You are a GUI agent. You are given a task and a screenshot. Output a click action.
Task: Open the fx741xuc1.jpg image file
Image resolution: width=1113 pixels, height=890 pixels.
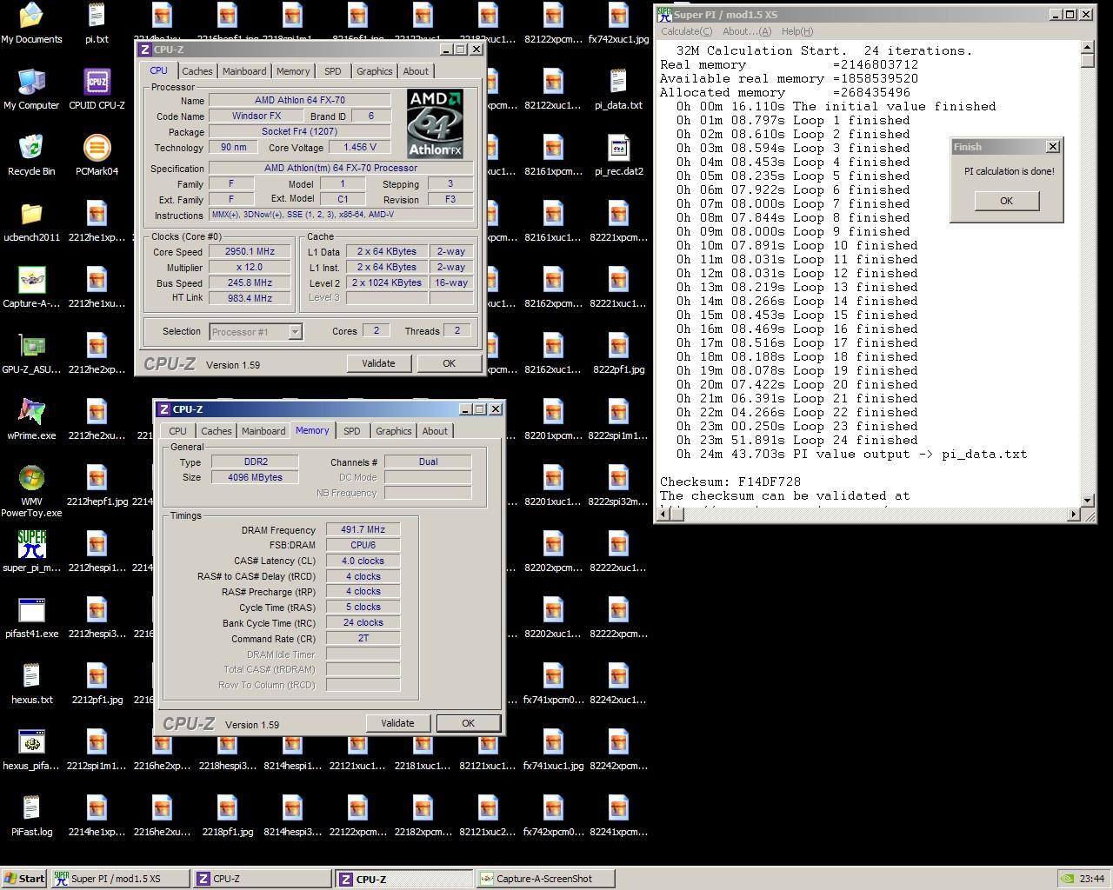[x=553, y=750]
